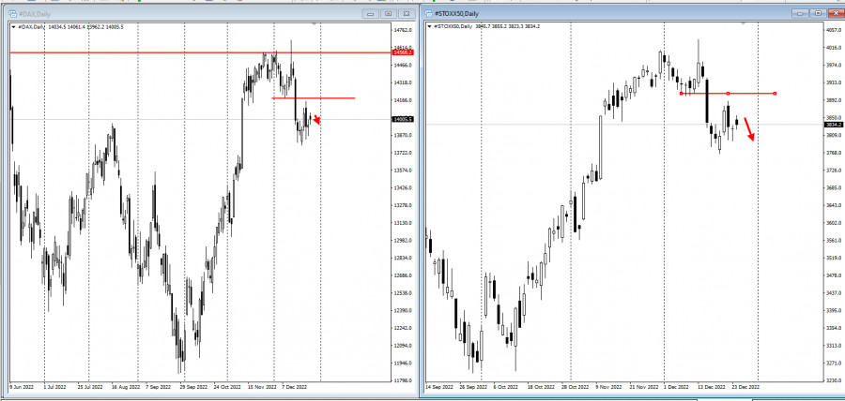Click the 16 Aug 2022 date label
The image size is (845, 401).
pyautogui.click(x=125, y=387)
